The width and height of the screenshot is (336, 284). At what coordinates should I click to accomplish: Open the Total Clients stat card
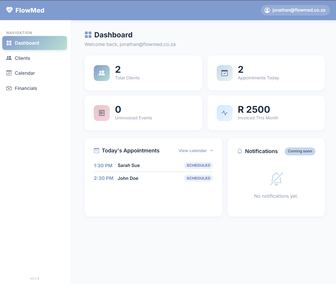(x=143, y=73)
